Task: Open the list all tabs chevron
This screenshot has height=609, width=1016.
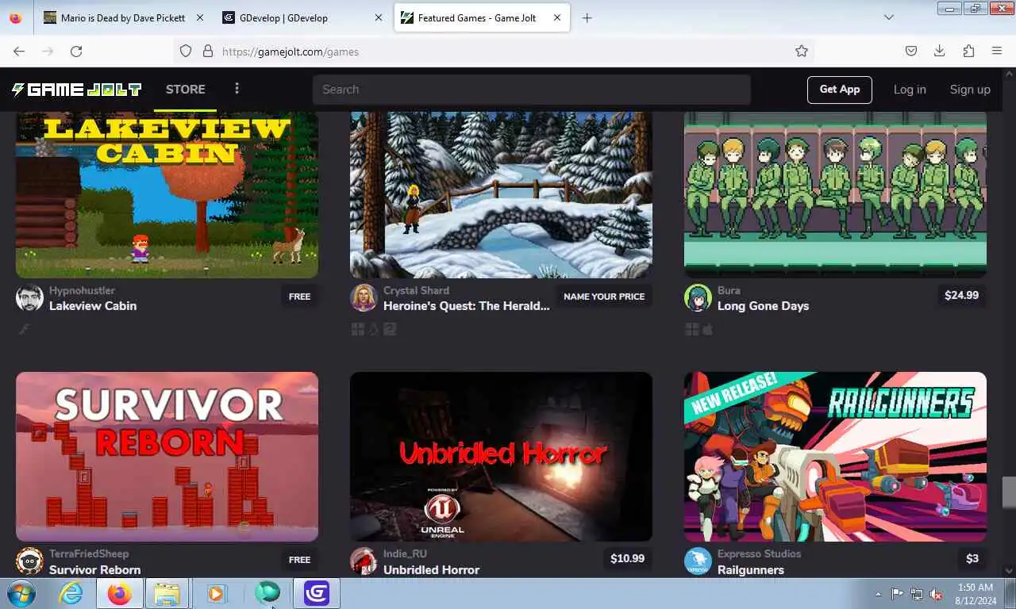Action: pyautogui.click(x=888, y=17)
